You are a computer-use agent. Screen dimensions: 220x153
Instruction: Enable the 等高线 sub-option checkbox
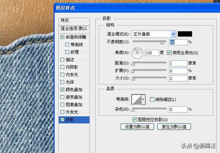pos(67,45)
